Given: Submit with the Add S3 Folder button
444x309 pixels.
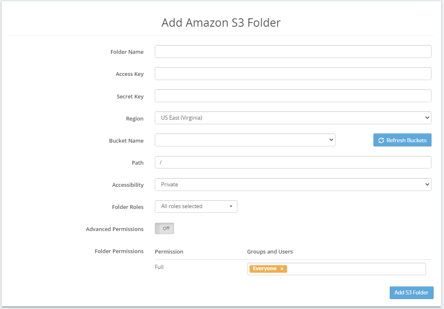Looking at the screenshot, I should (411, 293).
